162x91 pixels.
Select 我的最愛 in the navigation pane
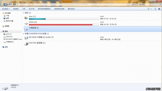coord(8,13)
